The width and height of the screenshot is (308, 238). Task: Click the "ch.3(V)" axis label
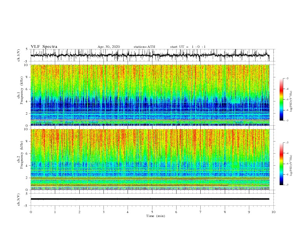click(x=19, y=199)
